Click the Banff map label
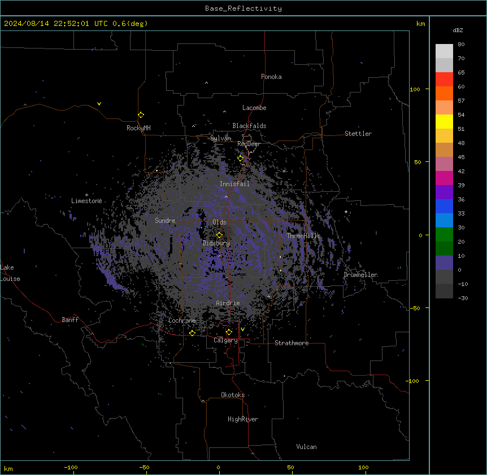Image resolution: width=487 pixels, height=475 pixels. pos(70,320)
